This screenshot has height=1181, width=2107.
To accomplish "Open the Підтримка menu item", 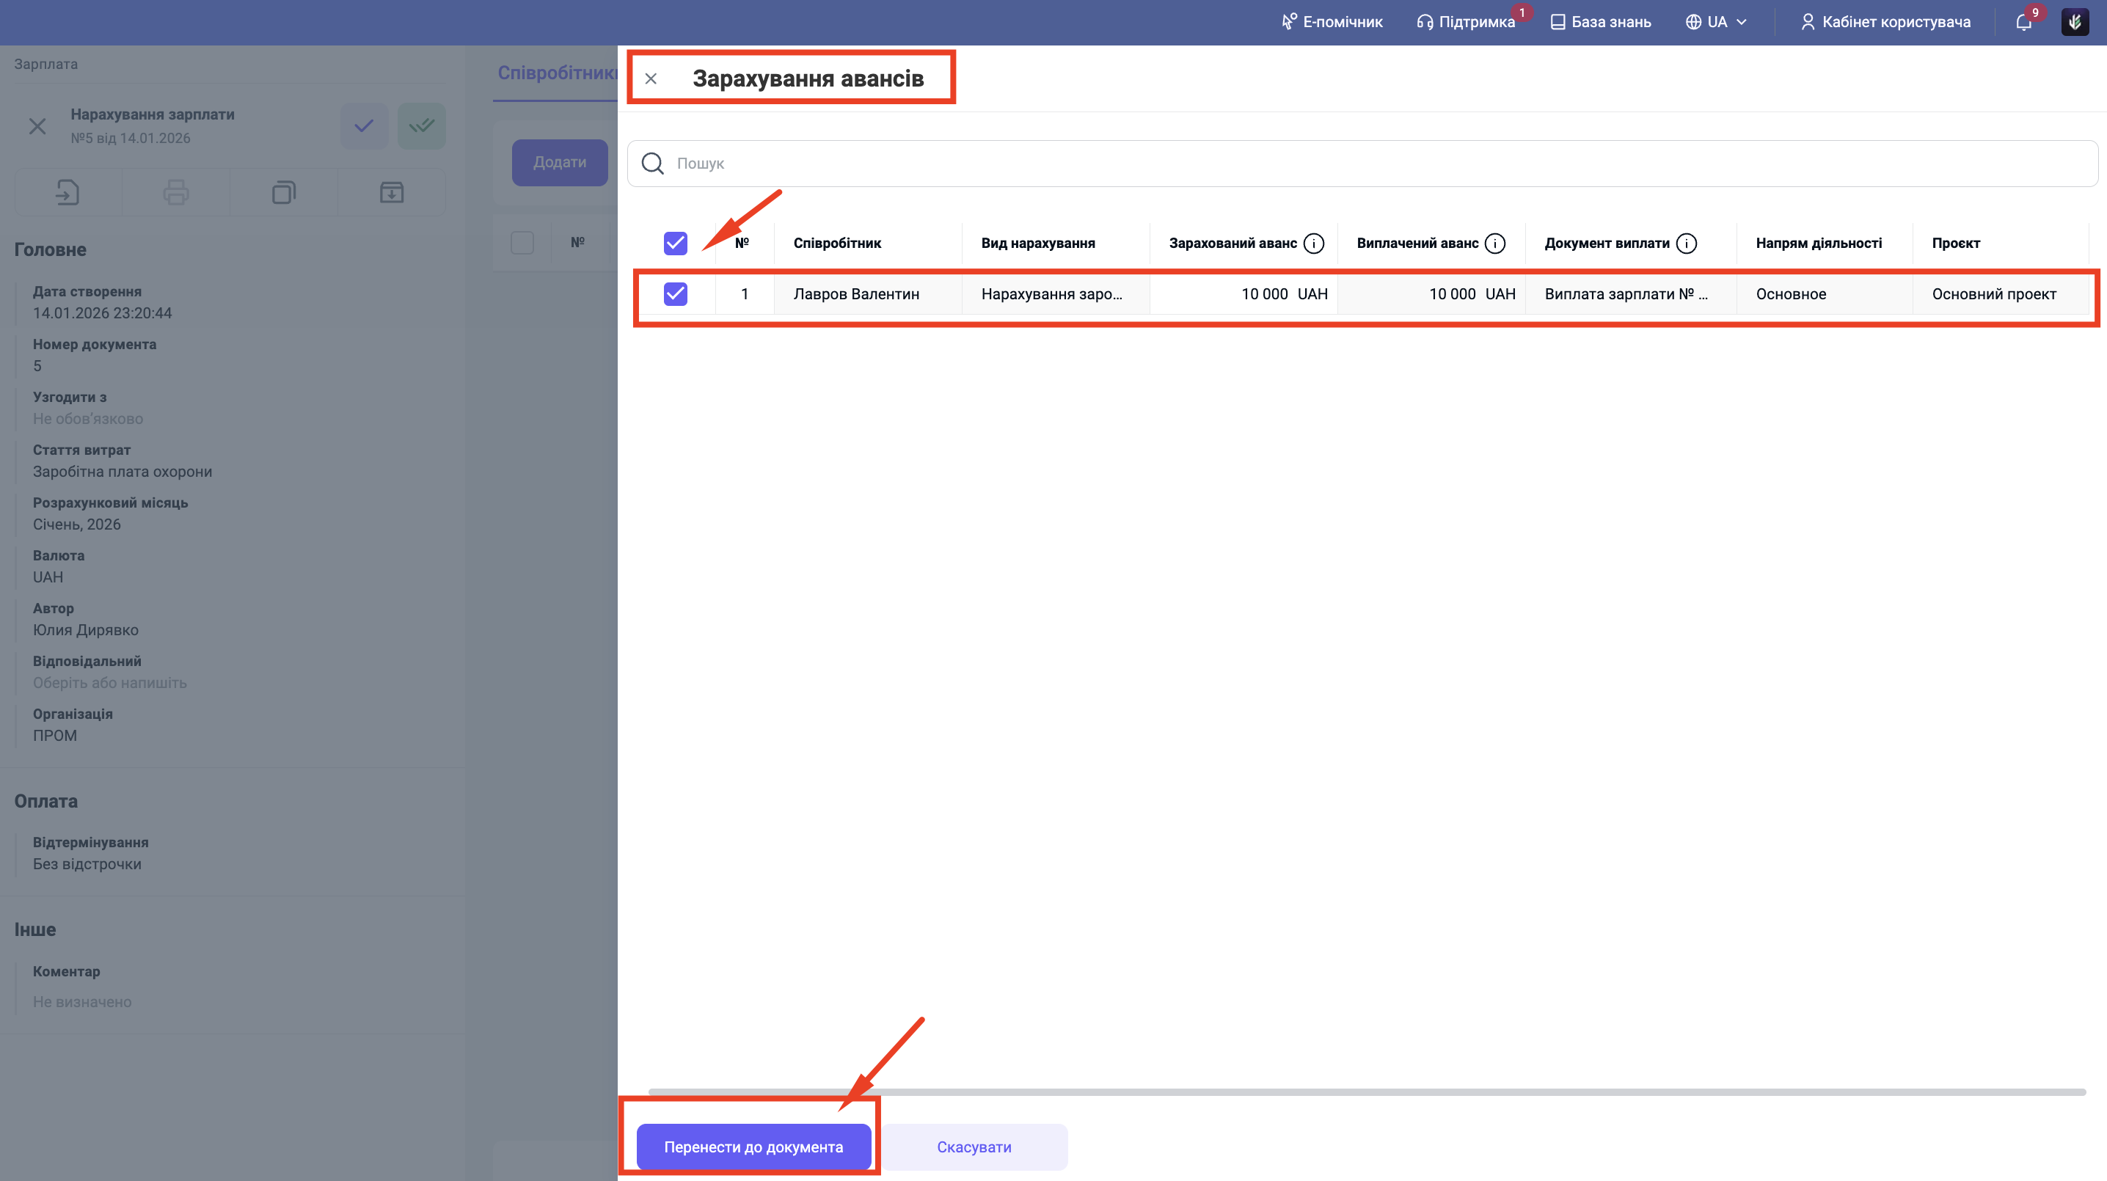I will click(1466, 22).
